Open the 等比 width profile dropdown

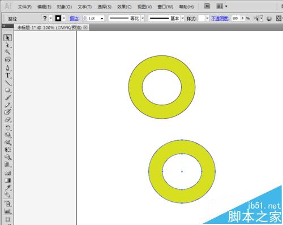point(143,19)
